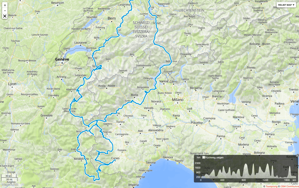The height and width of the screenshot is (188, 299).
Task: Click the Bern city label
Action: coord(112,18)
